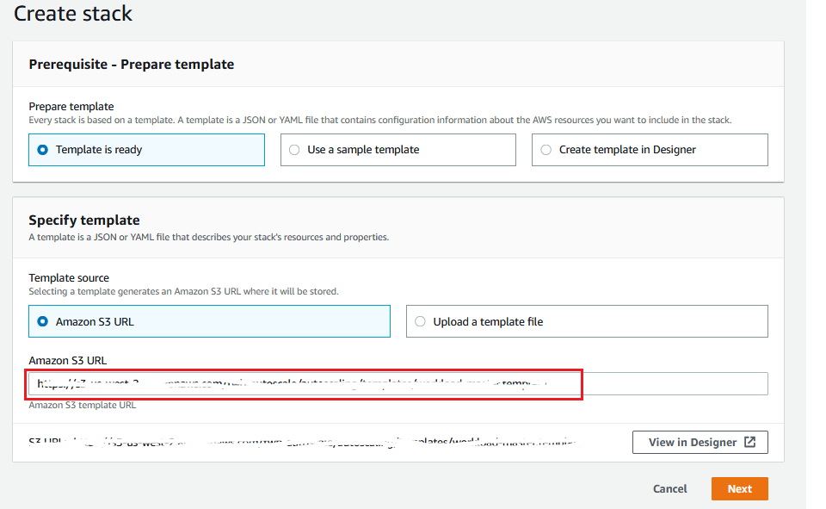Click the "Create stack" page heading
This screenshot has width=826, height=509.
click(73, 14)
